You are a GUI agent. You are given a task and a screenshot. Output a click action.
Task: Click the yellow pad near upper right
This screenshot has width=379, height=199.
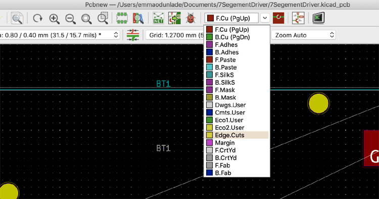tap(318, 103)
